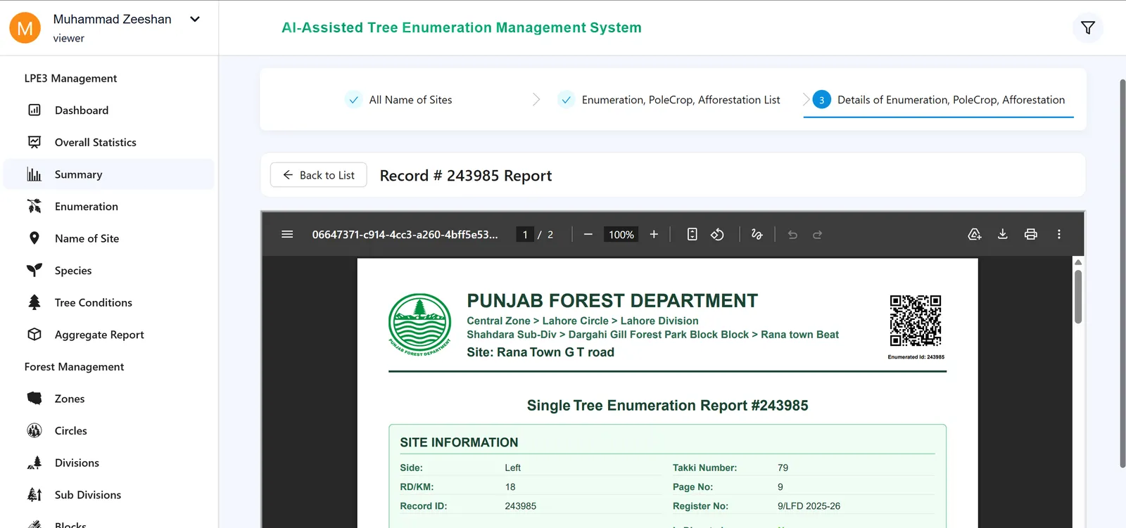
Task: Open the filter icon at top right
Action: tap(1088, 27)
